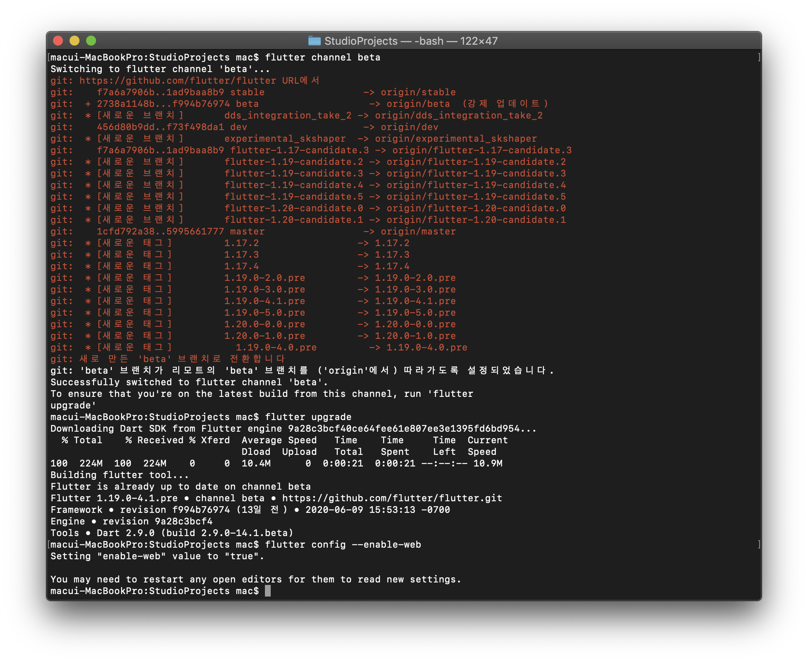Click the 'flutter config --enable-web' command

click(x=343, y=545)
